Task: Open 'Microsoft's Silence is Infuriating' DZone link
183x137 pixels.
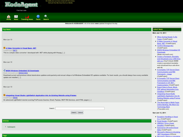Action: [x=169, y=133]
